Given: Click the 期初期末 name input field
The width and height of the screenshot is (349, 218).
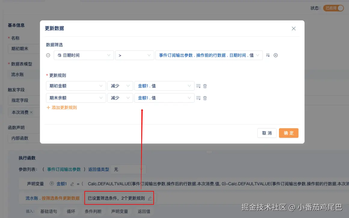Looking at the screenshot, I should pos(24,49).
